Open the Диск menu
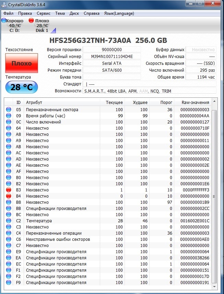 click(x=74, y=13)
